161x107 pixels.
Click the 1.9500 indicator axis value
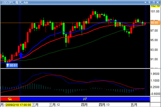coord(155,74)
